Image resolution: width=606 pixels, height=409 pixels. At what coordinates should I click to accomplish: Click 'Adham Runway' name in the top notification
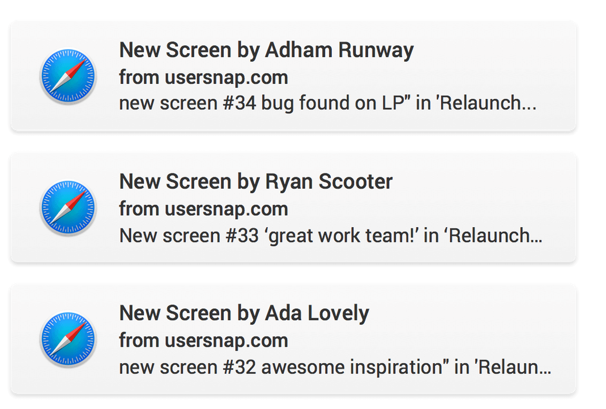click(339, 50)
